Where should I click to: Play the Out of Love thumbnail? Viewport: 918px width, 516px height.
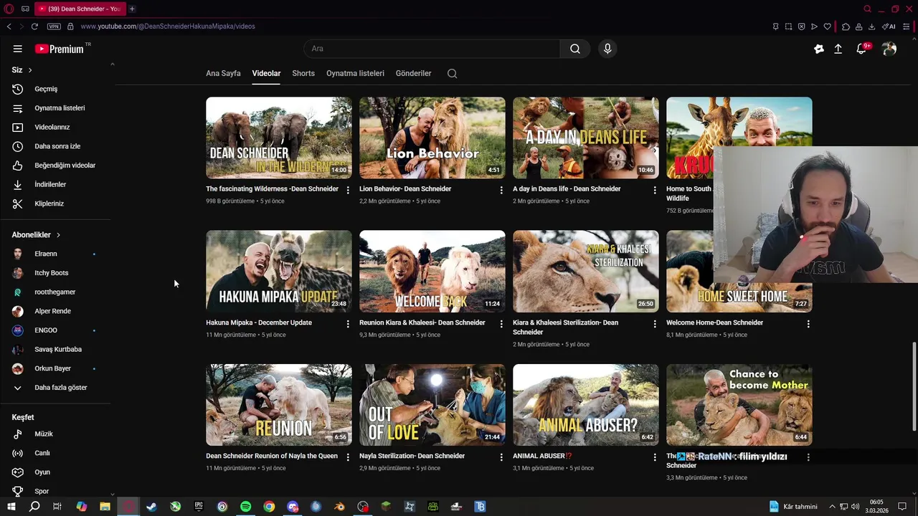pos(432,405)
